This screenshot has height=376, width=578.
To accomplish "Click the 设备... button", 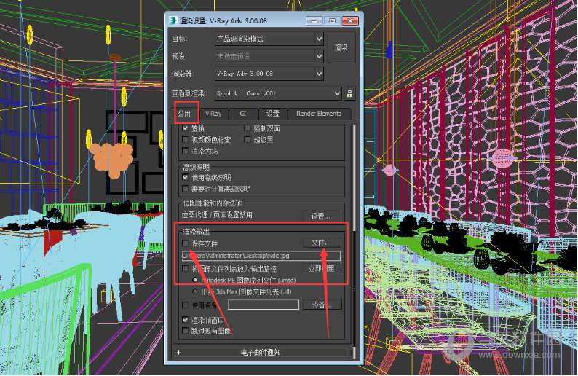I will point(321,305).
